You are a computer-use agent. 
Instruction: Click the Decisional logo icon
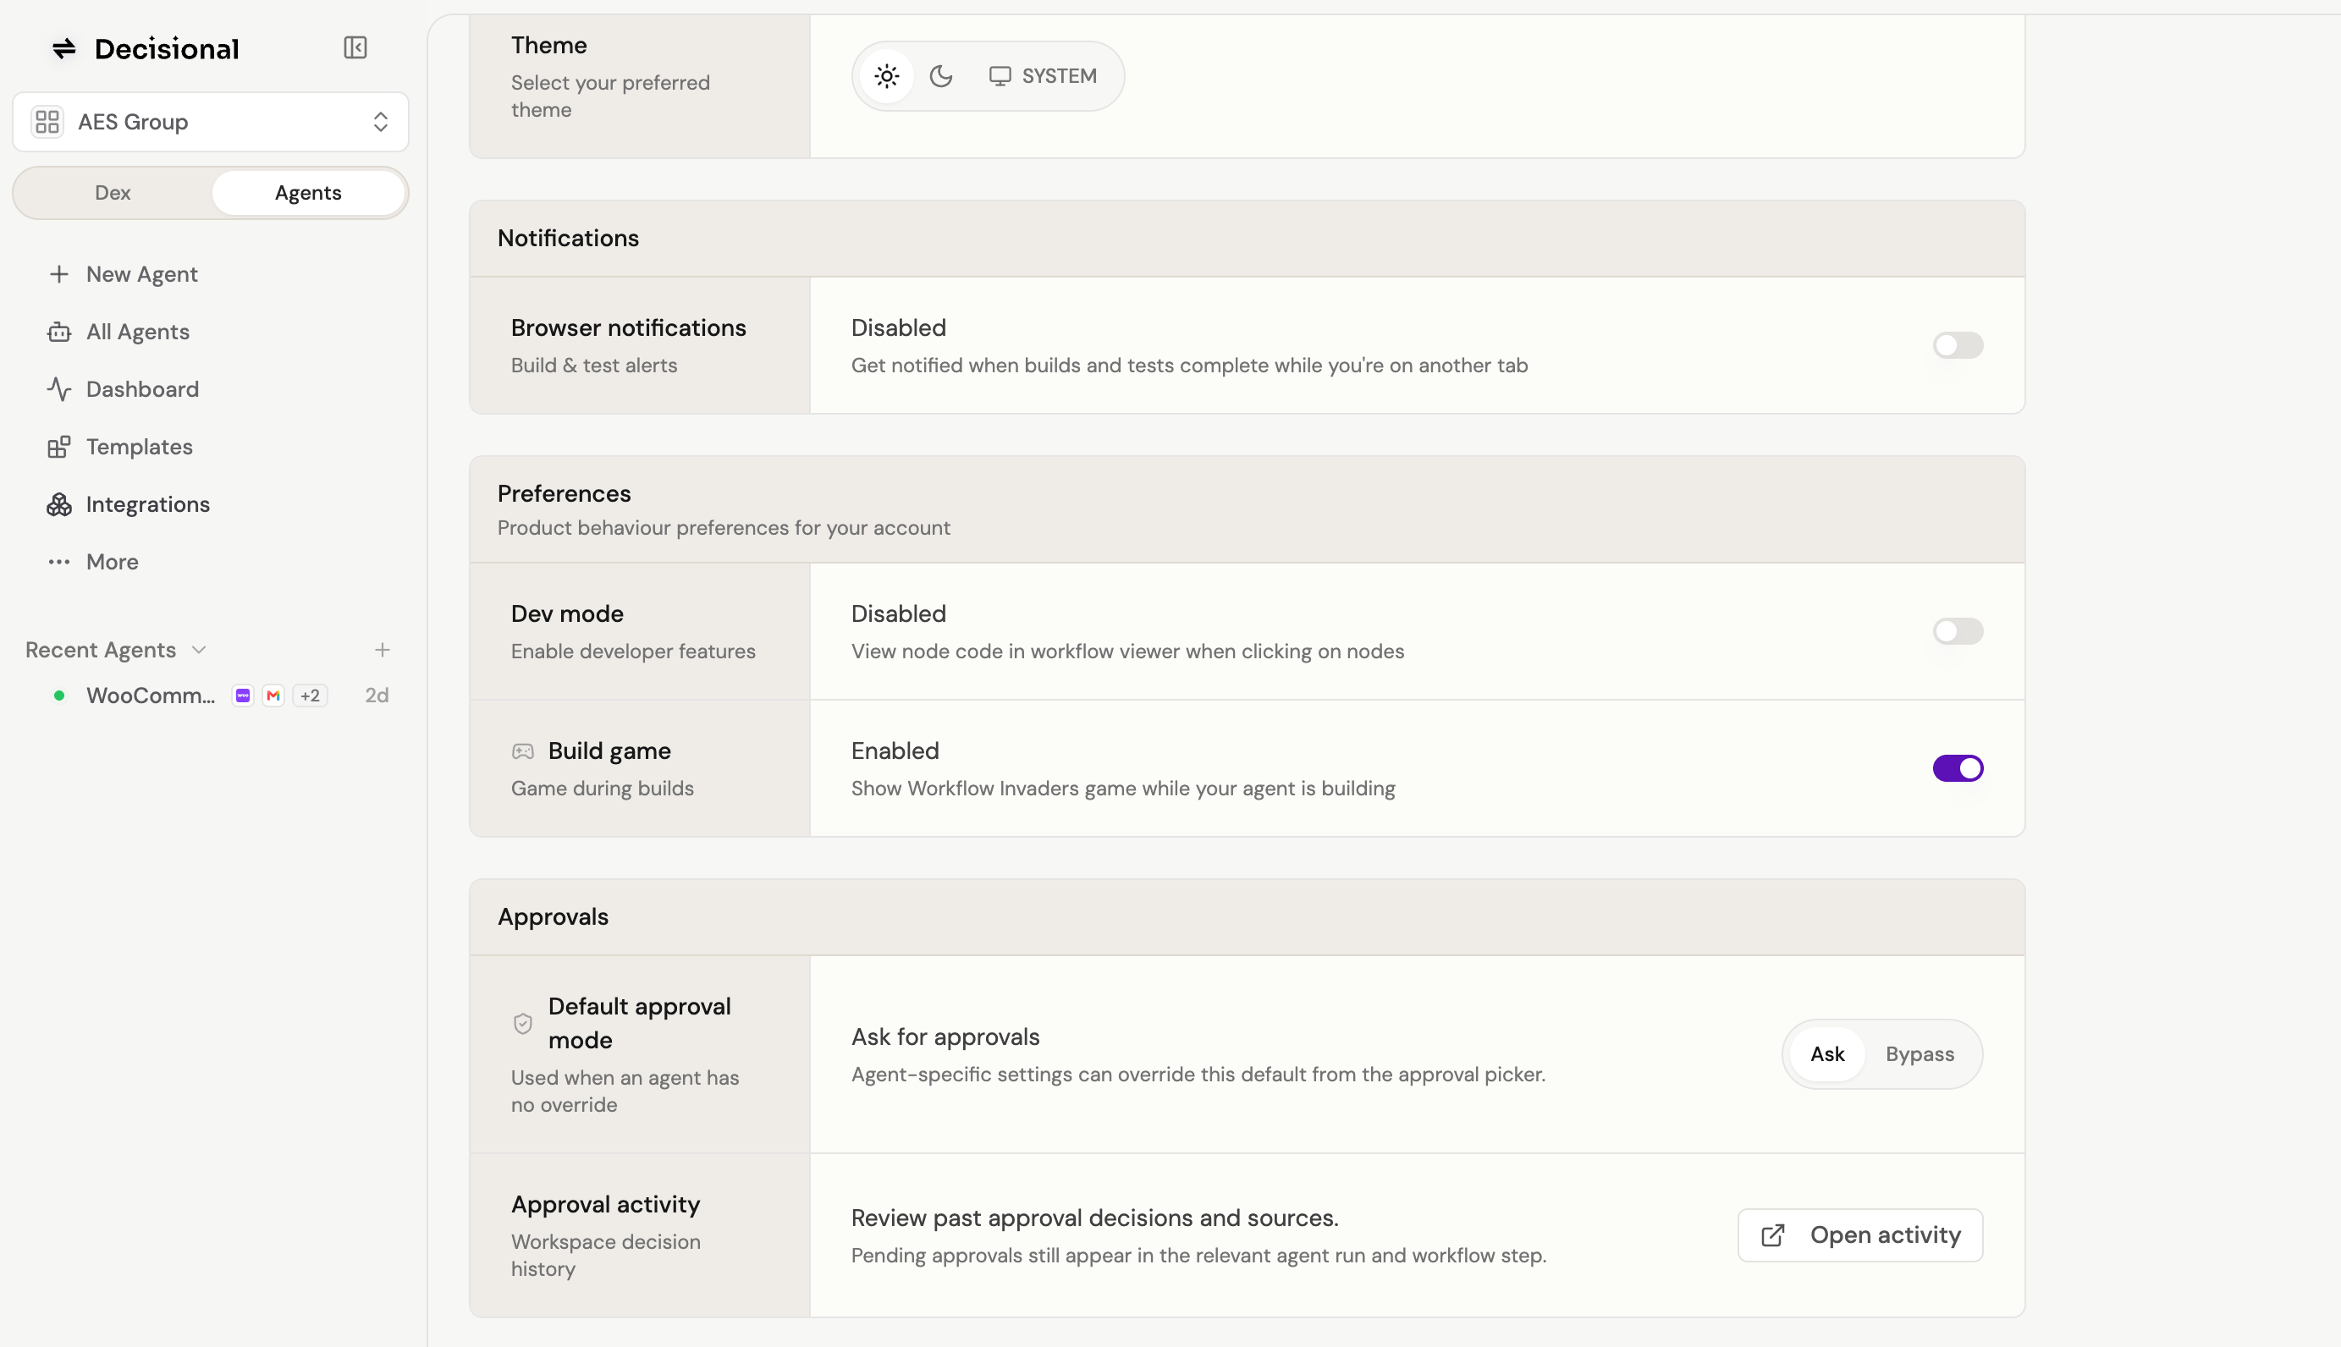coord(63,48)
